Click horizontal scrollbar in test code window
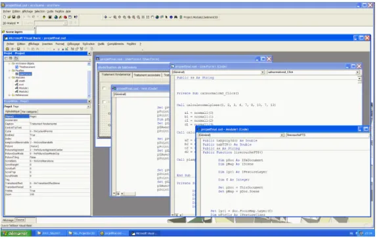 (x=129, y=194)
